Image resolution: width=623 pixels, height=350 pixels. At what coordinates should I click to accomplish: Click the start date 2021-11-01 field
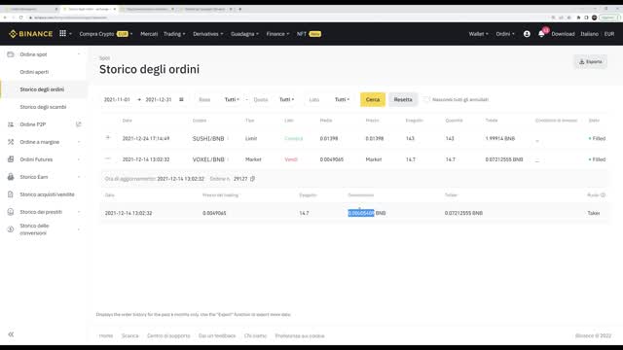pos(117,99)
